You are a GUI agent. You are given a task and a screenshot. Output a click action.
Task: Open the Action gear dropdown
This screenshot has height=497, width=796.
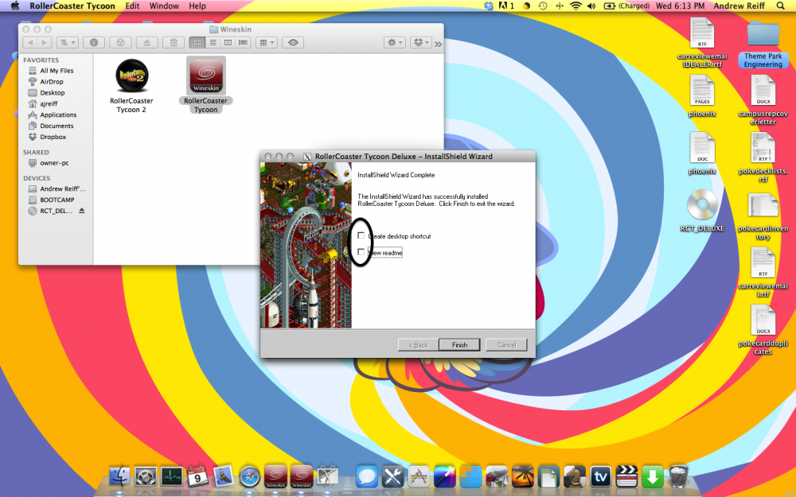pos(394,42)
